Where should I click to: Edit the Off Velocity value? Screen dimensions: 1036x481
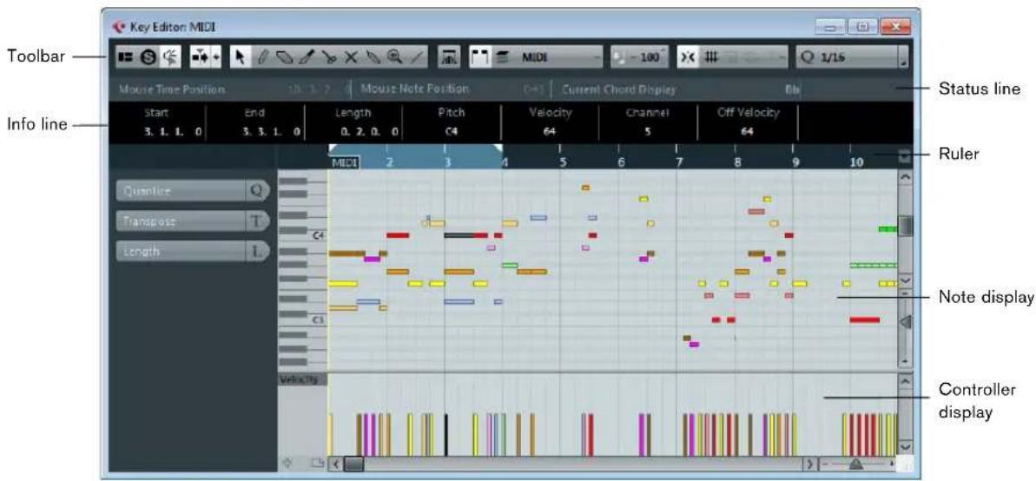pyautogui.click(x=748, y=131)
